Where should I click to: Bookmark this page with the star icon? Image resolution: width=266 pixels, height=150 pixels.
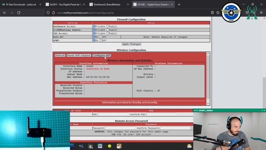(x=218, y=12)
